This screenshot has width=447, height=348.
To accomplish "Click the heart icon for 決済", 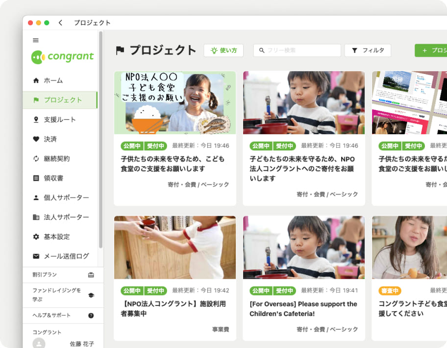I will click(36, 139).
